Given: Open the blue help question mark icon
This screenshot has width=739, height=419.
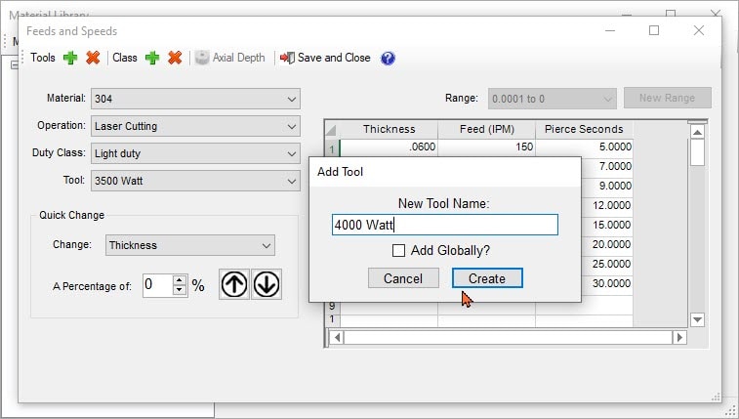Looking at the screenshot, I should 388,58.
